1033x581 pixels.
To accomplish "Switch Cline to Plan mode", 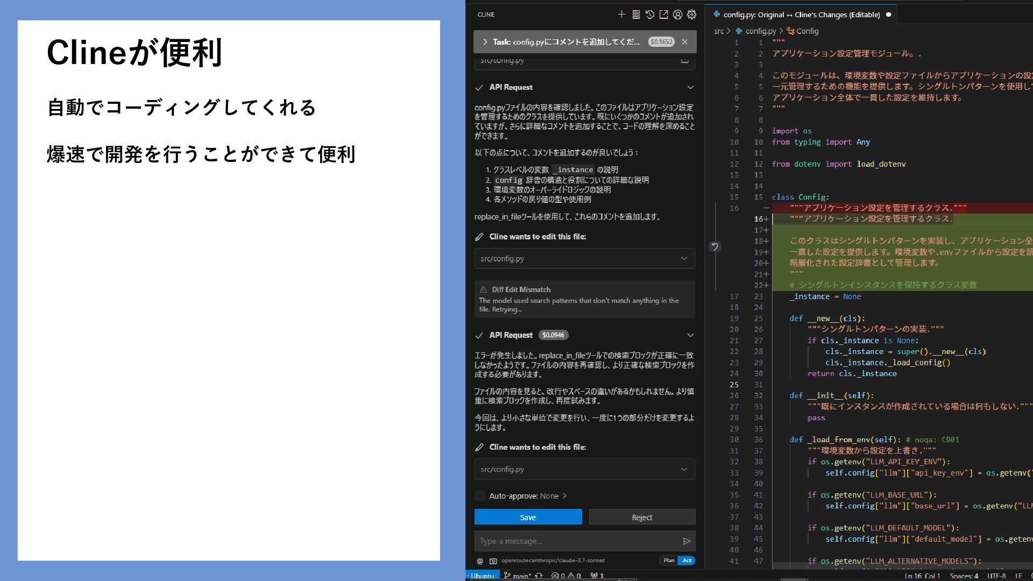I will (669, 560).
